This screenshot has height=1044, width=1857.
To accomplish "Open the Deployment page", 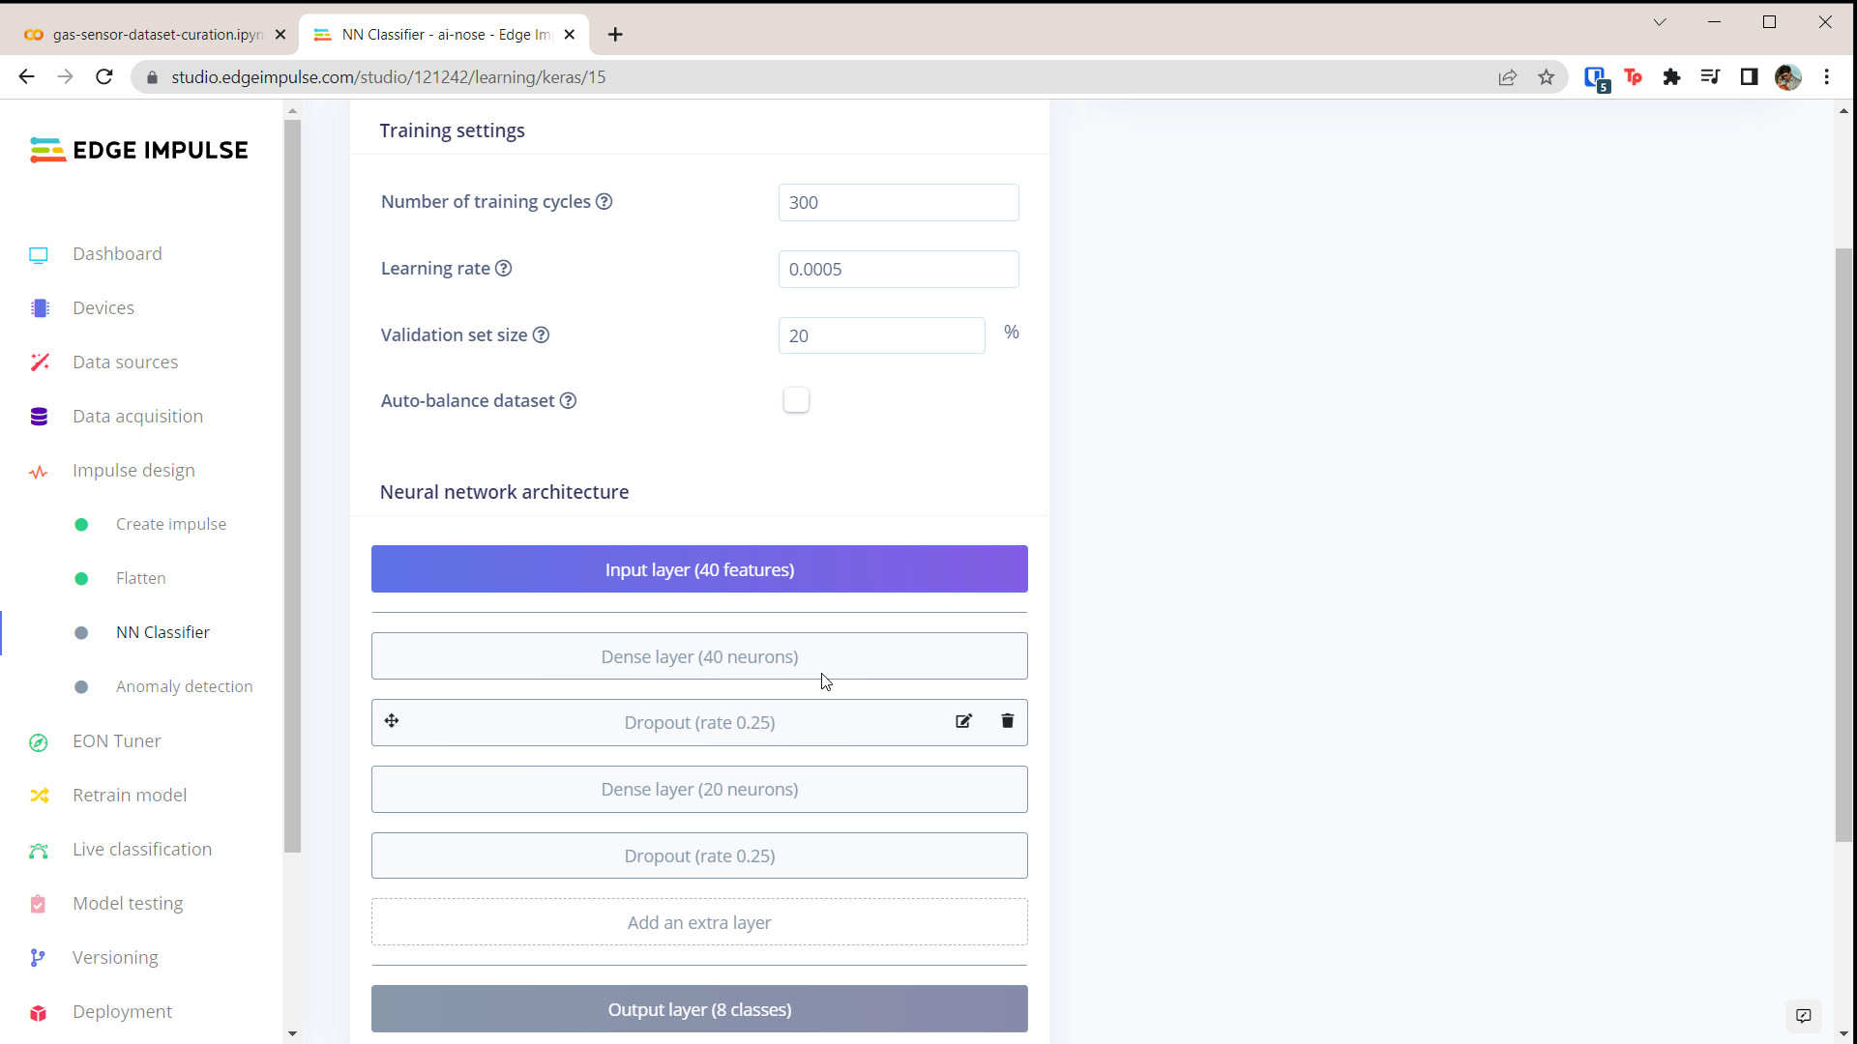I will pos(122,1011).
